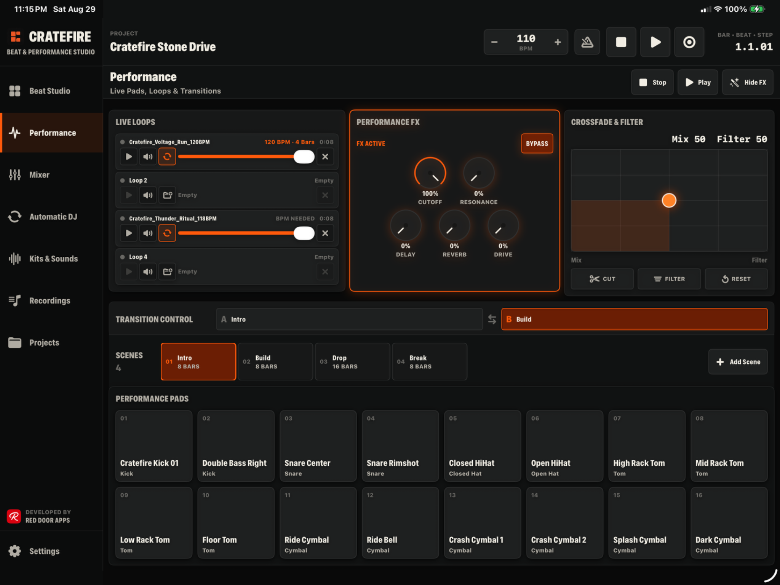Screen dimensions: 780x585
Task: Load a file into Loop 4 slot
Action: [167, 272]
